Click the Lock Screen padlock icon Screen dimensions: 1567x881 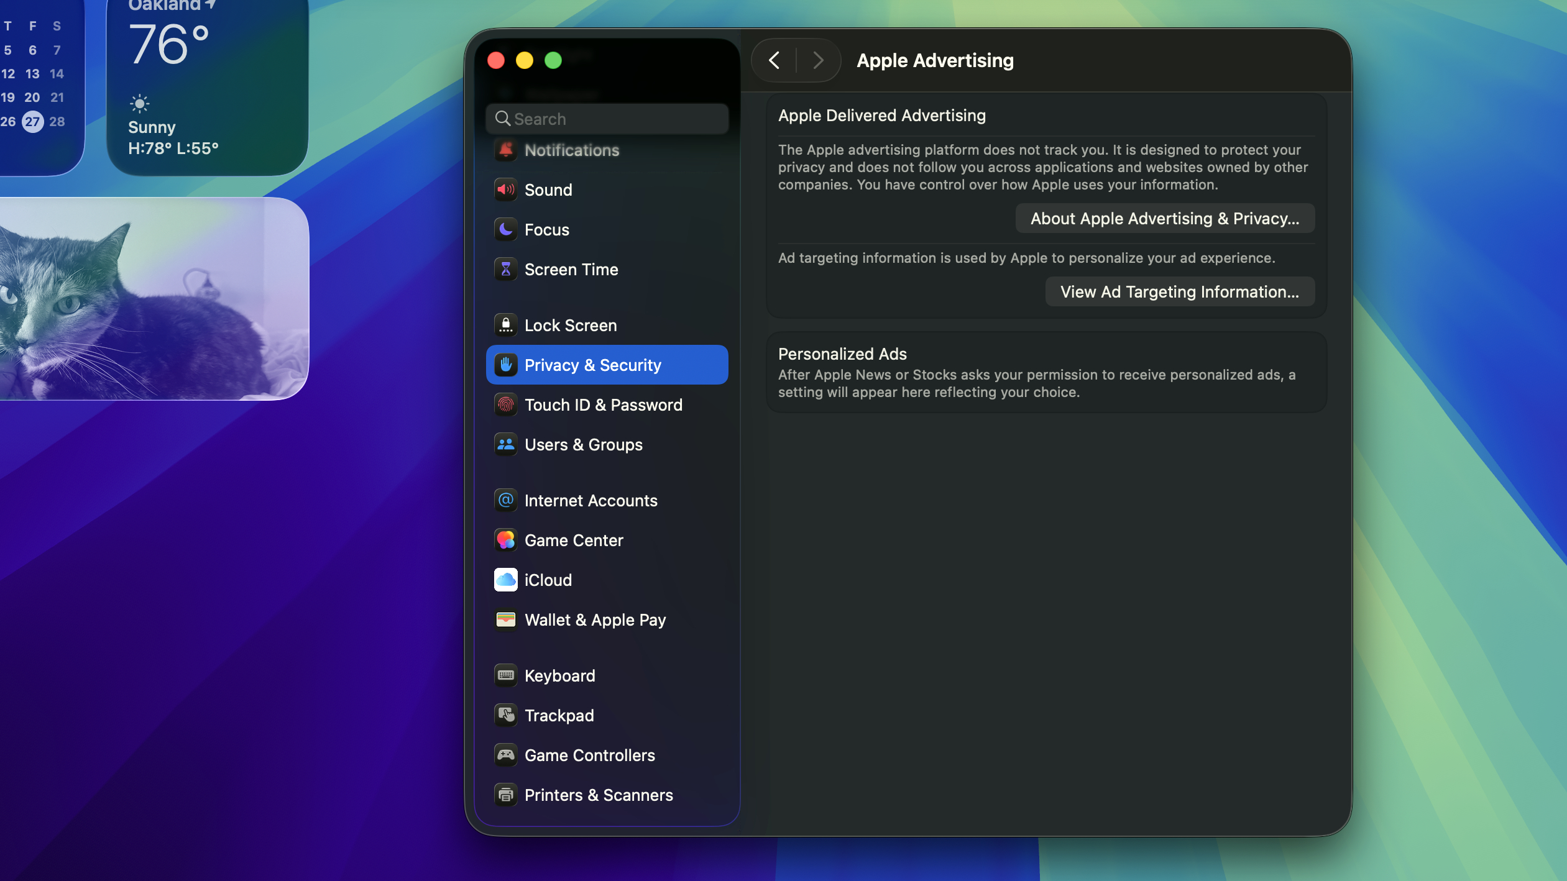point(505,325)
